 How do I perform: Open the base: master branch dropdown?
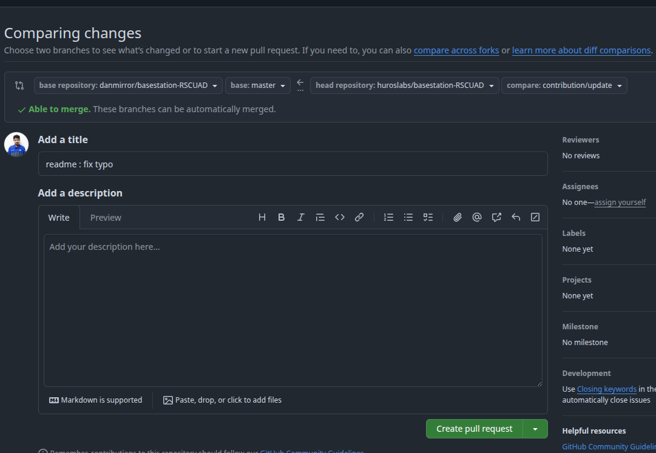257,86
